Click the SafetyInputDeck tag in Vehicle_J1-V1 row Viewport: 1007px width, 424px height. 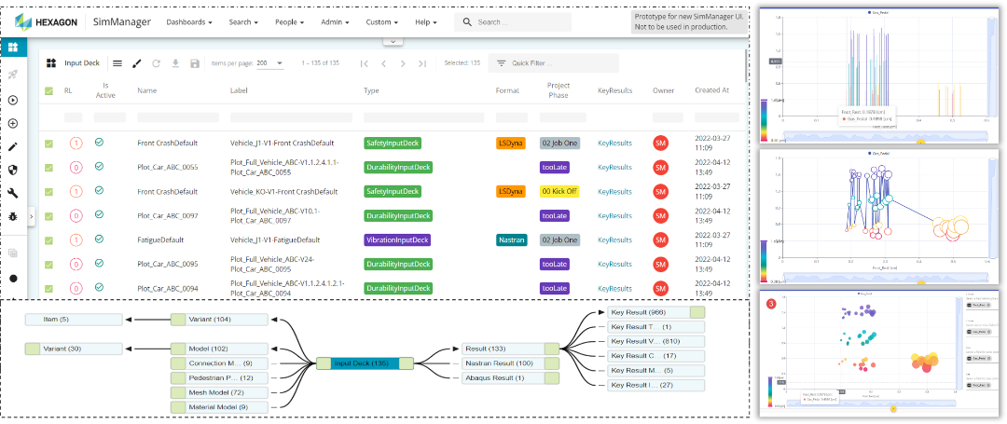[393, 144]
